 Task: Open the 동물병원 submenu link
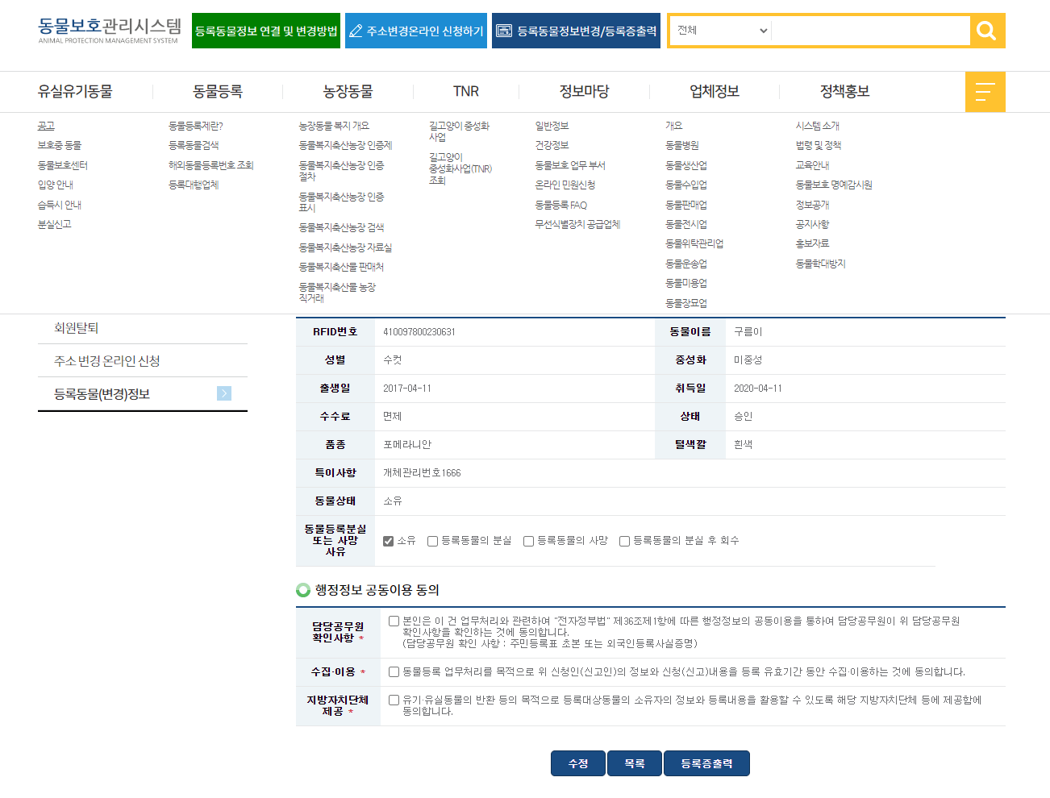pyautogui.click(x=682, y=145)
